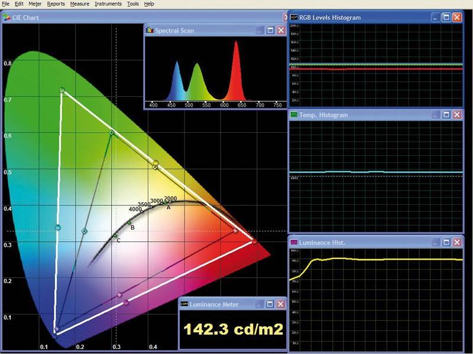Click the RGB Levels Histogram window icon

pos(294,17)
